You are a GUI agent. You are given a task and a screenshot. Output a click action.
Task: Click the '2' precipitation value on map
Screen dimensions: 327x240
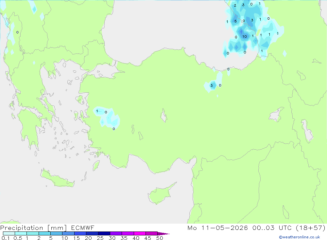[235, 6]
